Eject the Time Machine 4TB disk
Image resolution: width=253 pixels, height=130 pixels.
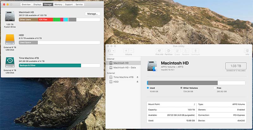point(138,77)
